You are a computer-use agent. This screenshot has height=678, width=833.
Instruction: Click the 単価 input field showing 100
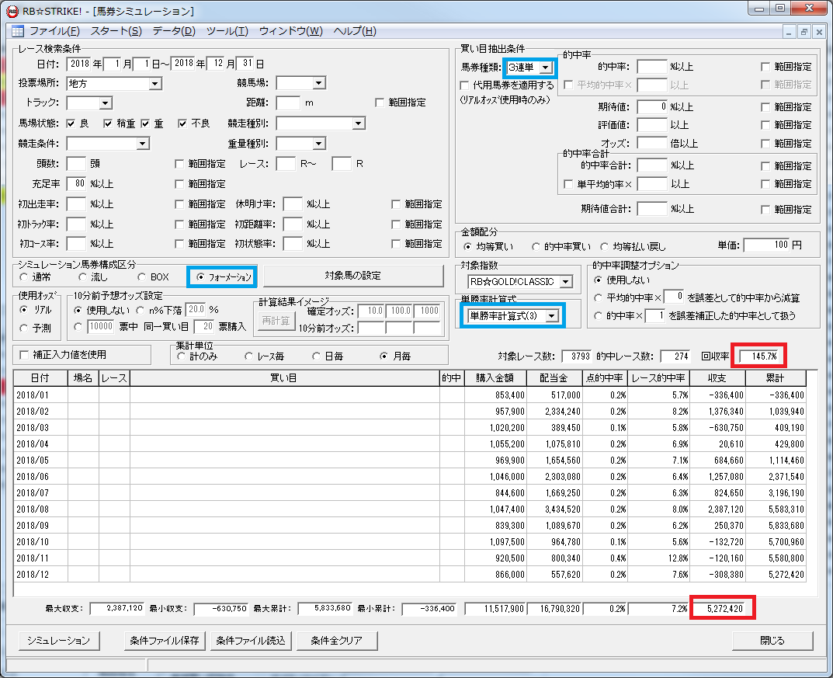766,245
